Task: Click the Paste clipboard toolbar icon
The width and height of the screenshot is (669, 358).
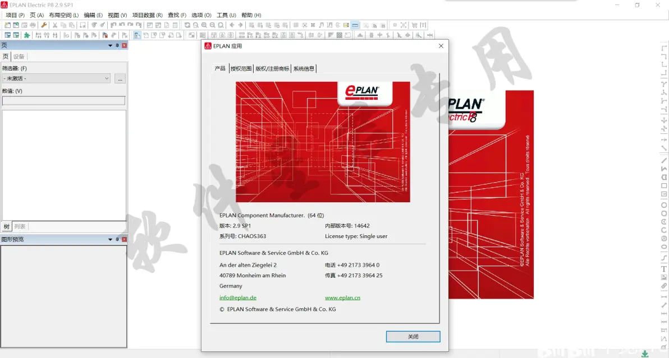Action: pyautogui.click(x=72, y=25)
